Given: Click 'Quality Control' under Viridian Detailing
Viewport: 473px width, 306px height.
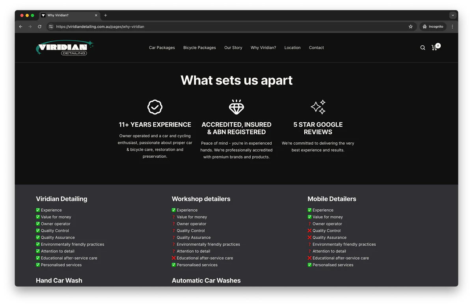Looking at the screenshot, I should [55, 231].
